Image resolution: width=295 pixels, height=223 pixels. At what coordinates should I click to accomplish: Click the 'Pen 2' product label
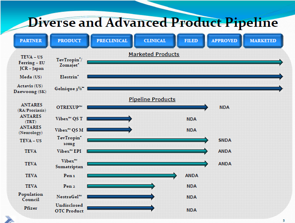point(69,186)
